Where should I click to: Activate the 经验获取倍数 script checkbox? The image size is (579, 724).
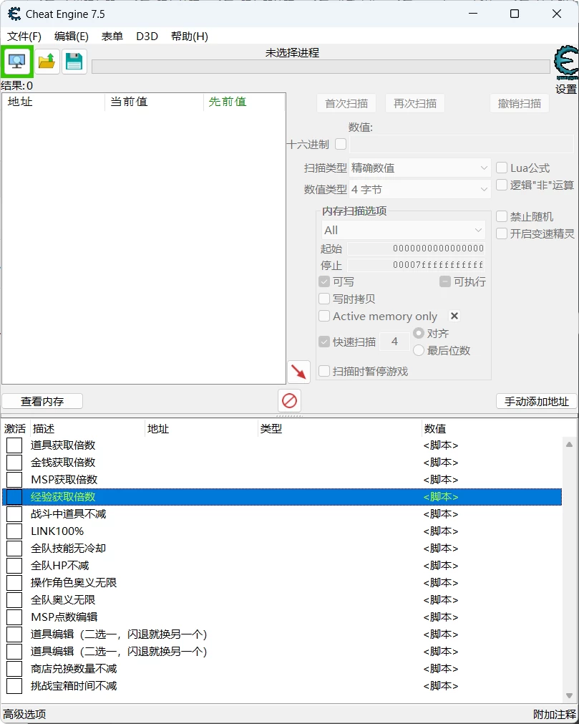pos(14,497)
